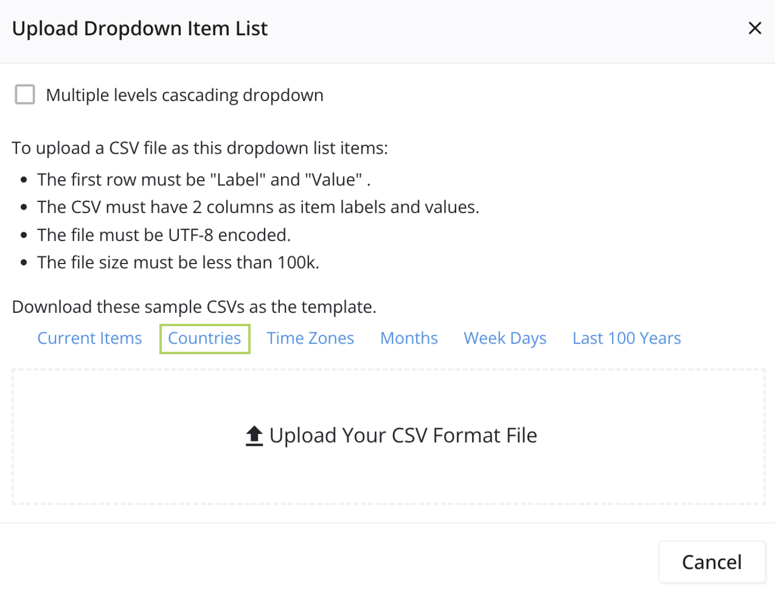Click empty space inside the dashed drop zone
Screen dimensions: 775x594
(x=122, y=467)
